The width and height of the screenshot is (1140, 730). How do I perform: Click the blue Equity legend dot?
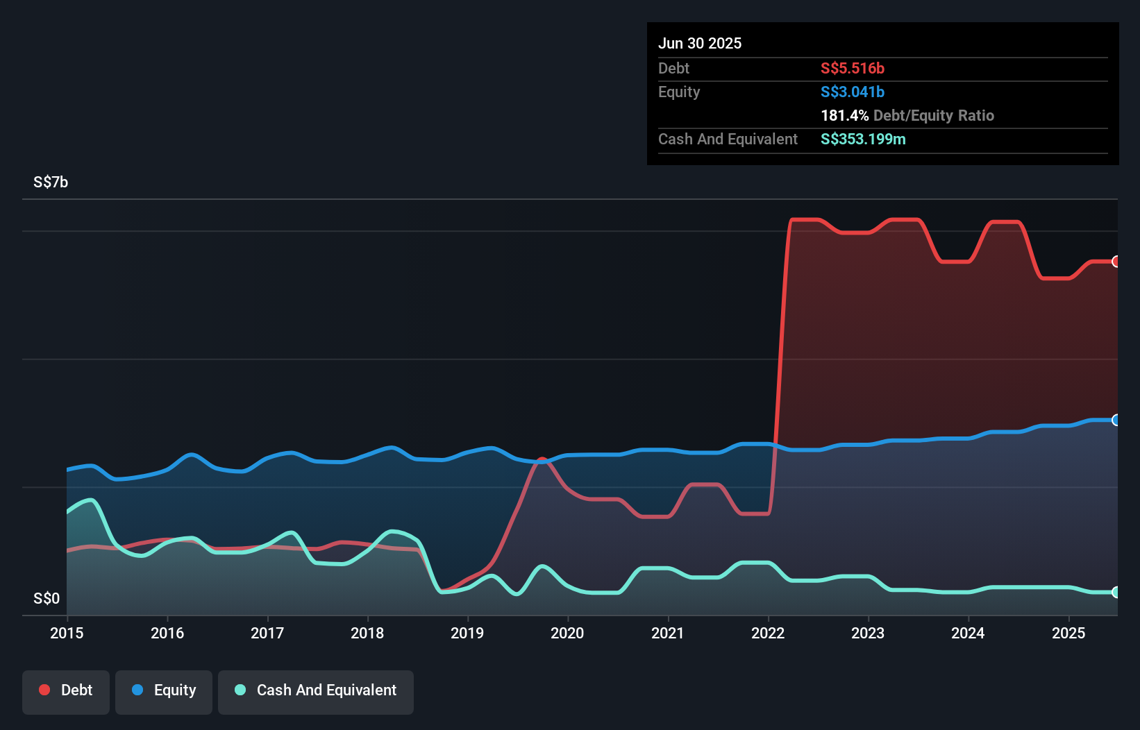(139, 690)
